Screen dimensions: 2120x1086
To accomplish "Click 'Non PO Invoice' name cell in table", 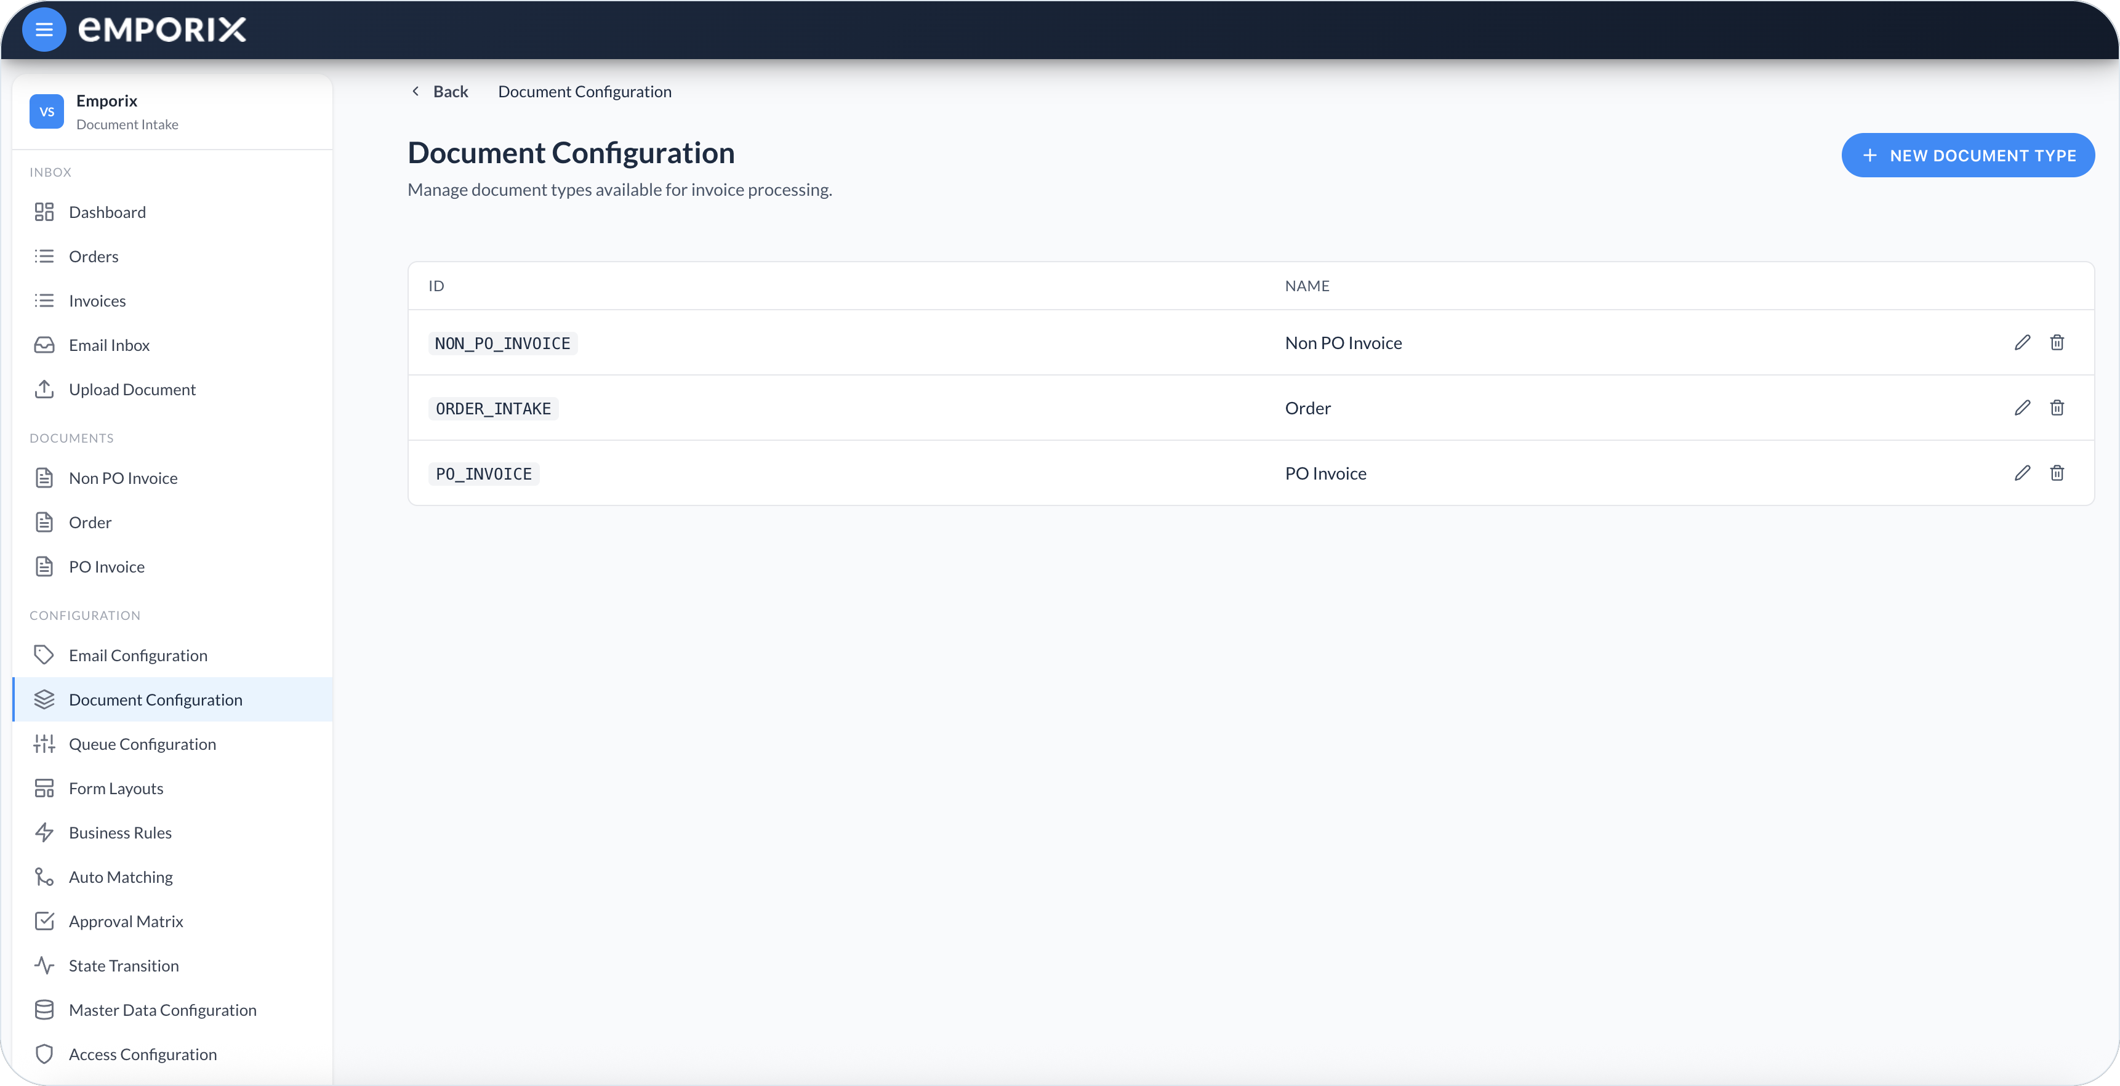I will [1343, 342].
